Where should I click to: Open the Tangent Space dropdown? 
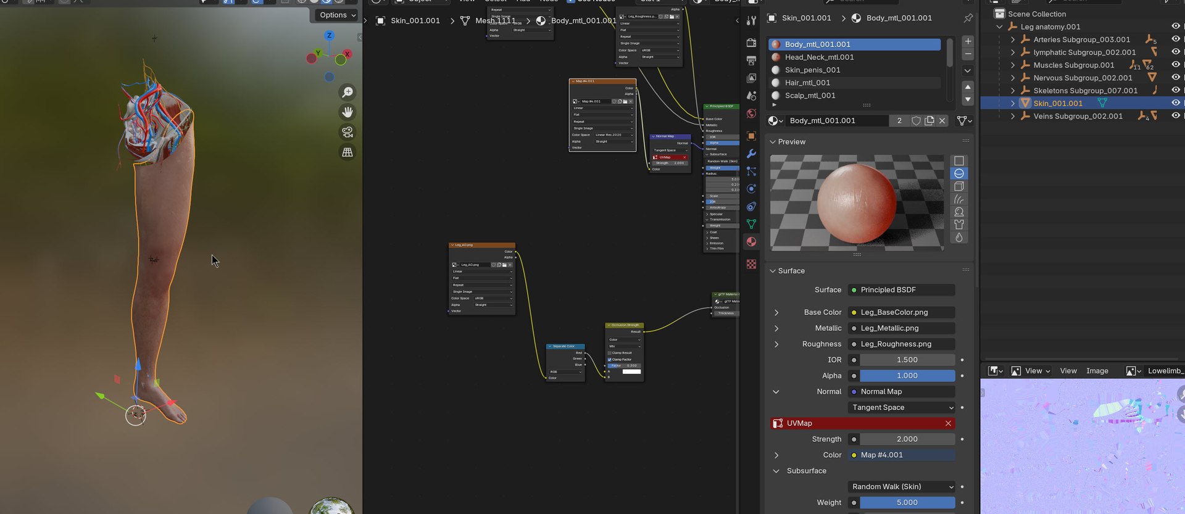[x=902, y=407]
